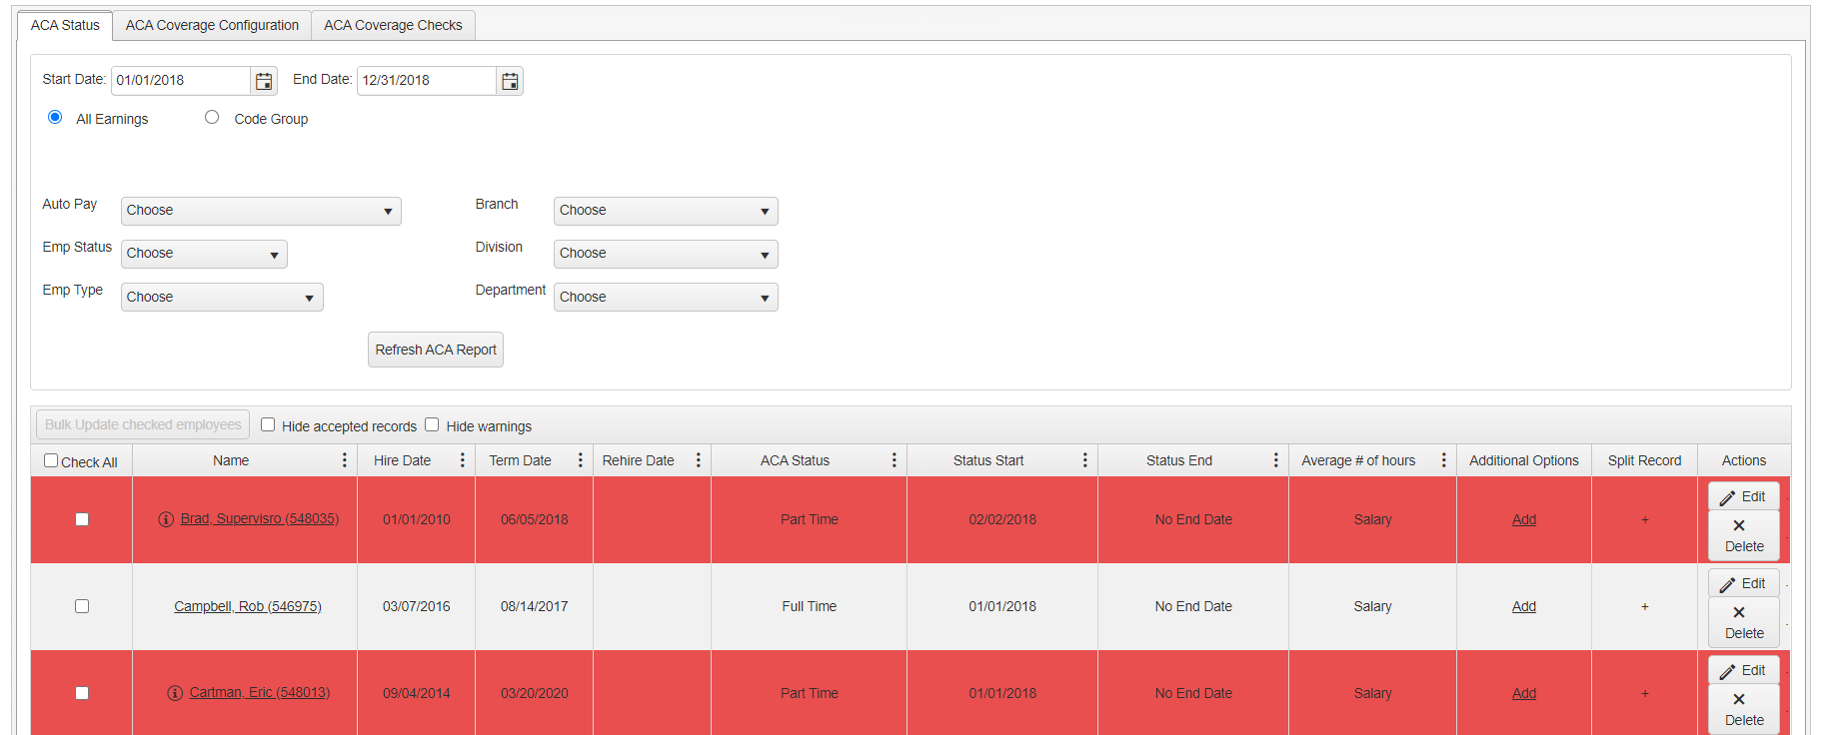The width and height of the screenshot is (1842, 735).
Task: Expand the Auto Pay dropdown
Action: (261, 211)
